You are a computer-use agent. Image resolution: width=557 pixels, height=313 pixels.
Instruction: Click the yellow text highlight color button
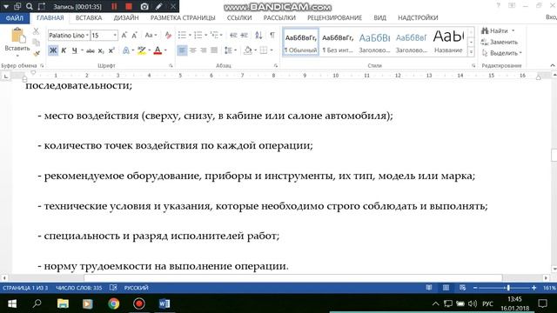[x=142, y=50]
